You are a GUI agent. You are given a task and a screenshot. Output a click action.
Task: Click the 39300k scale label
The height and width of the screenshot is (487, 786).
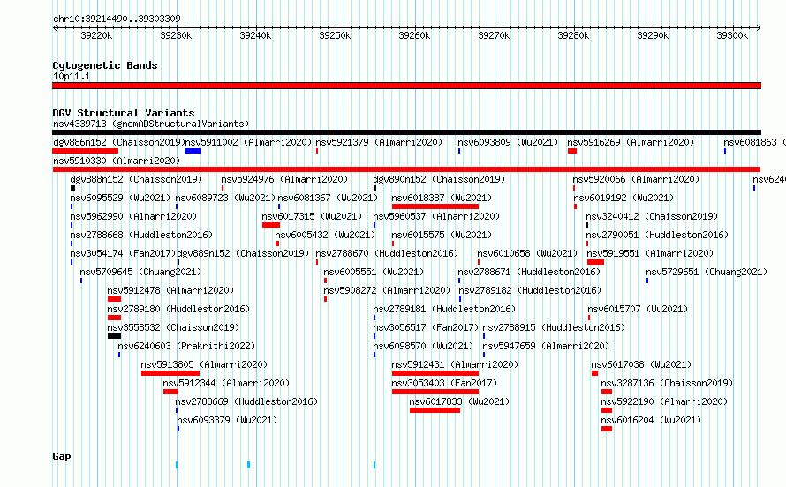pyautogui.click(x=732, y=35)
